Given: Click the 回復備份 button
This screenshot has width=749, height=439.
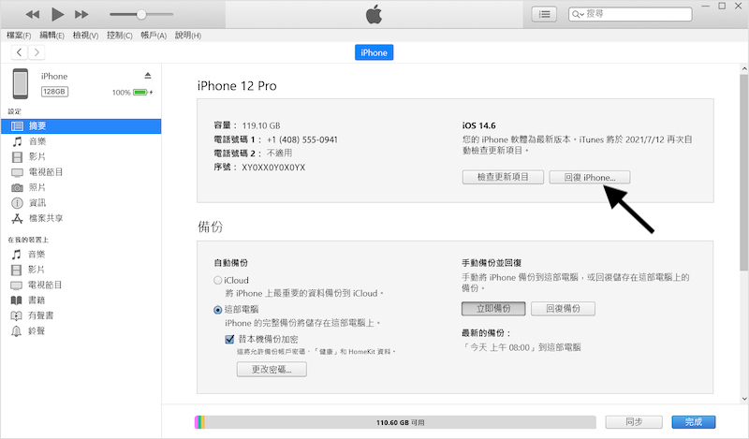Looking at the screenshot, I should click(x=564, y=309).
